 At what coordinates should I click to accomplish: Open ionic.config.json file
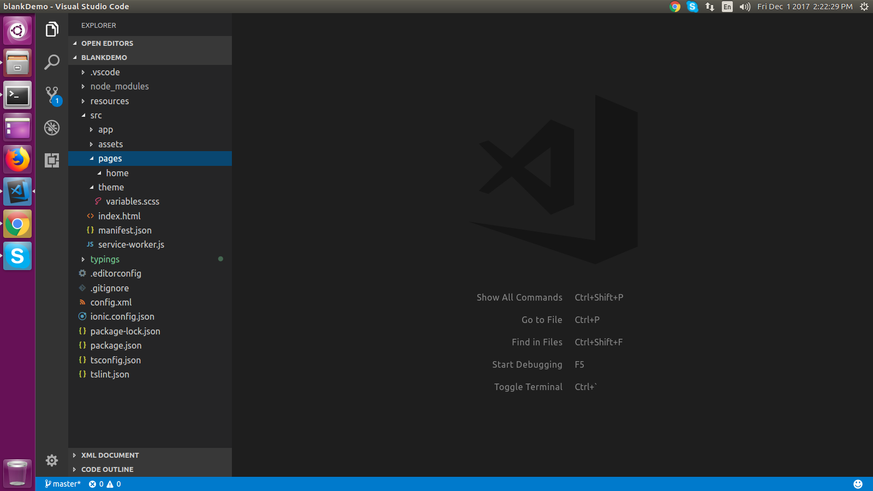click(150, 316)
